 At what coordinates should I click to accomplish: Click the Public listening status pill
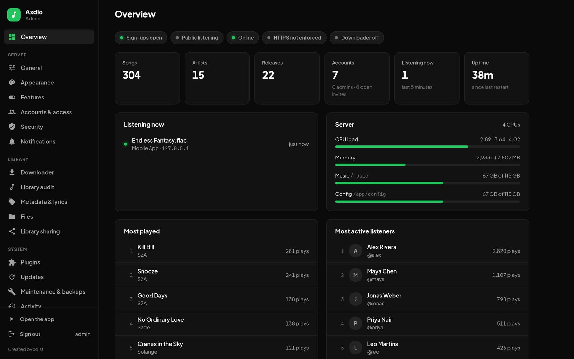[x=197, y=38]
